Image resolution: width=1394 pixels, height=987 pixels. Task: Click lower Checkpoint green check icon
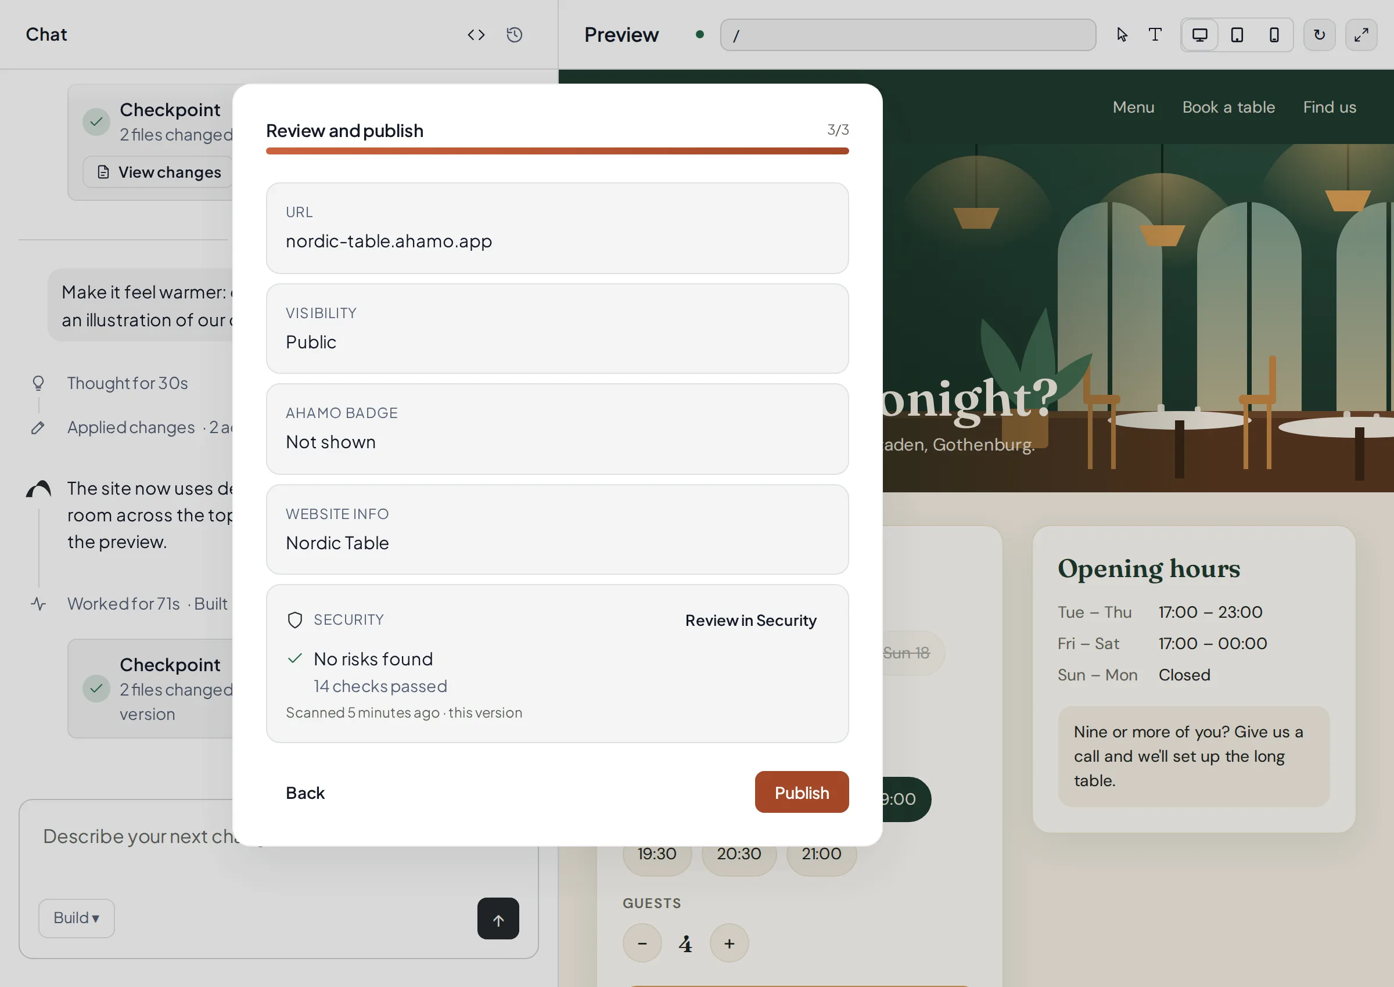pyautogui.click(x=96, y=689)
